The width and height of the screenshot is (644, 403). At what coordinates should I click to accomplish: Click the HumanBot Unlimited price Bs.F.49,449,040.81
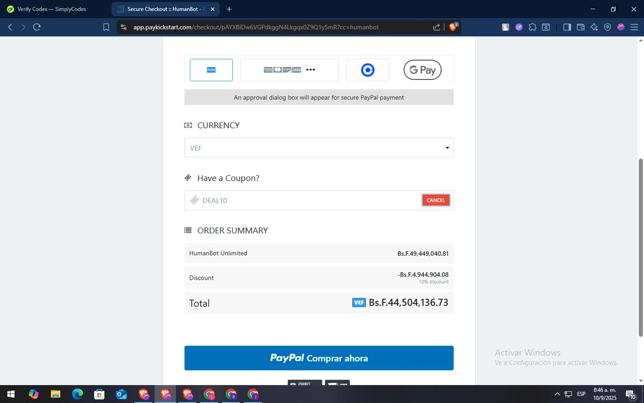(423, 254)
